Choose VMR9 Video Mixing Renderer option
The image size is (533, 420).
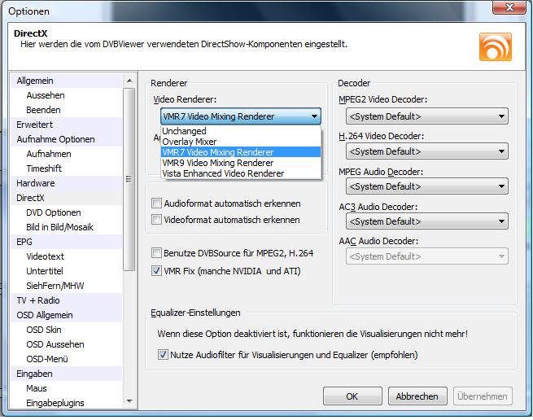[x=217, y=163]
